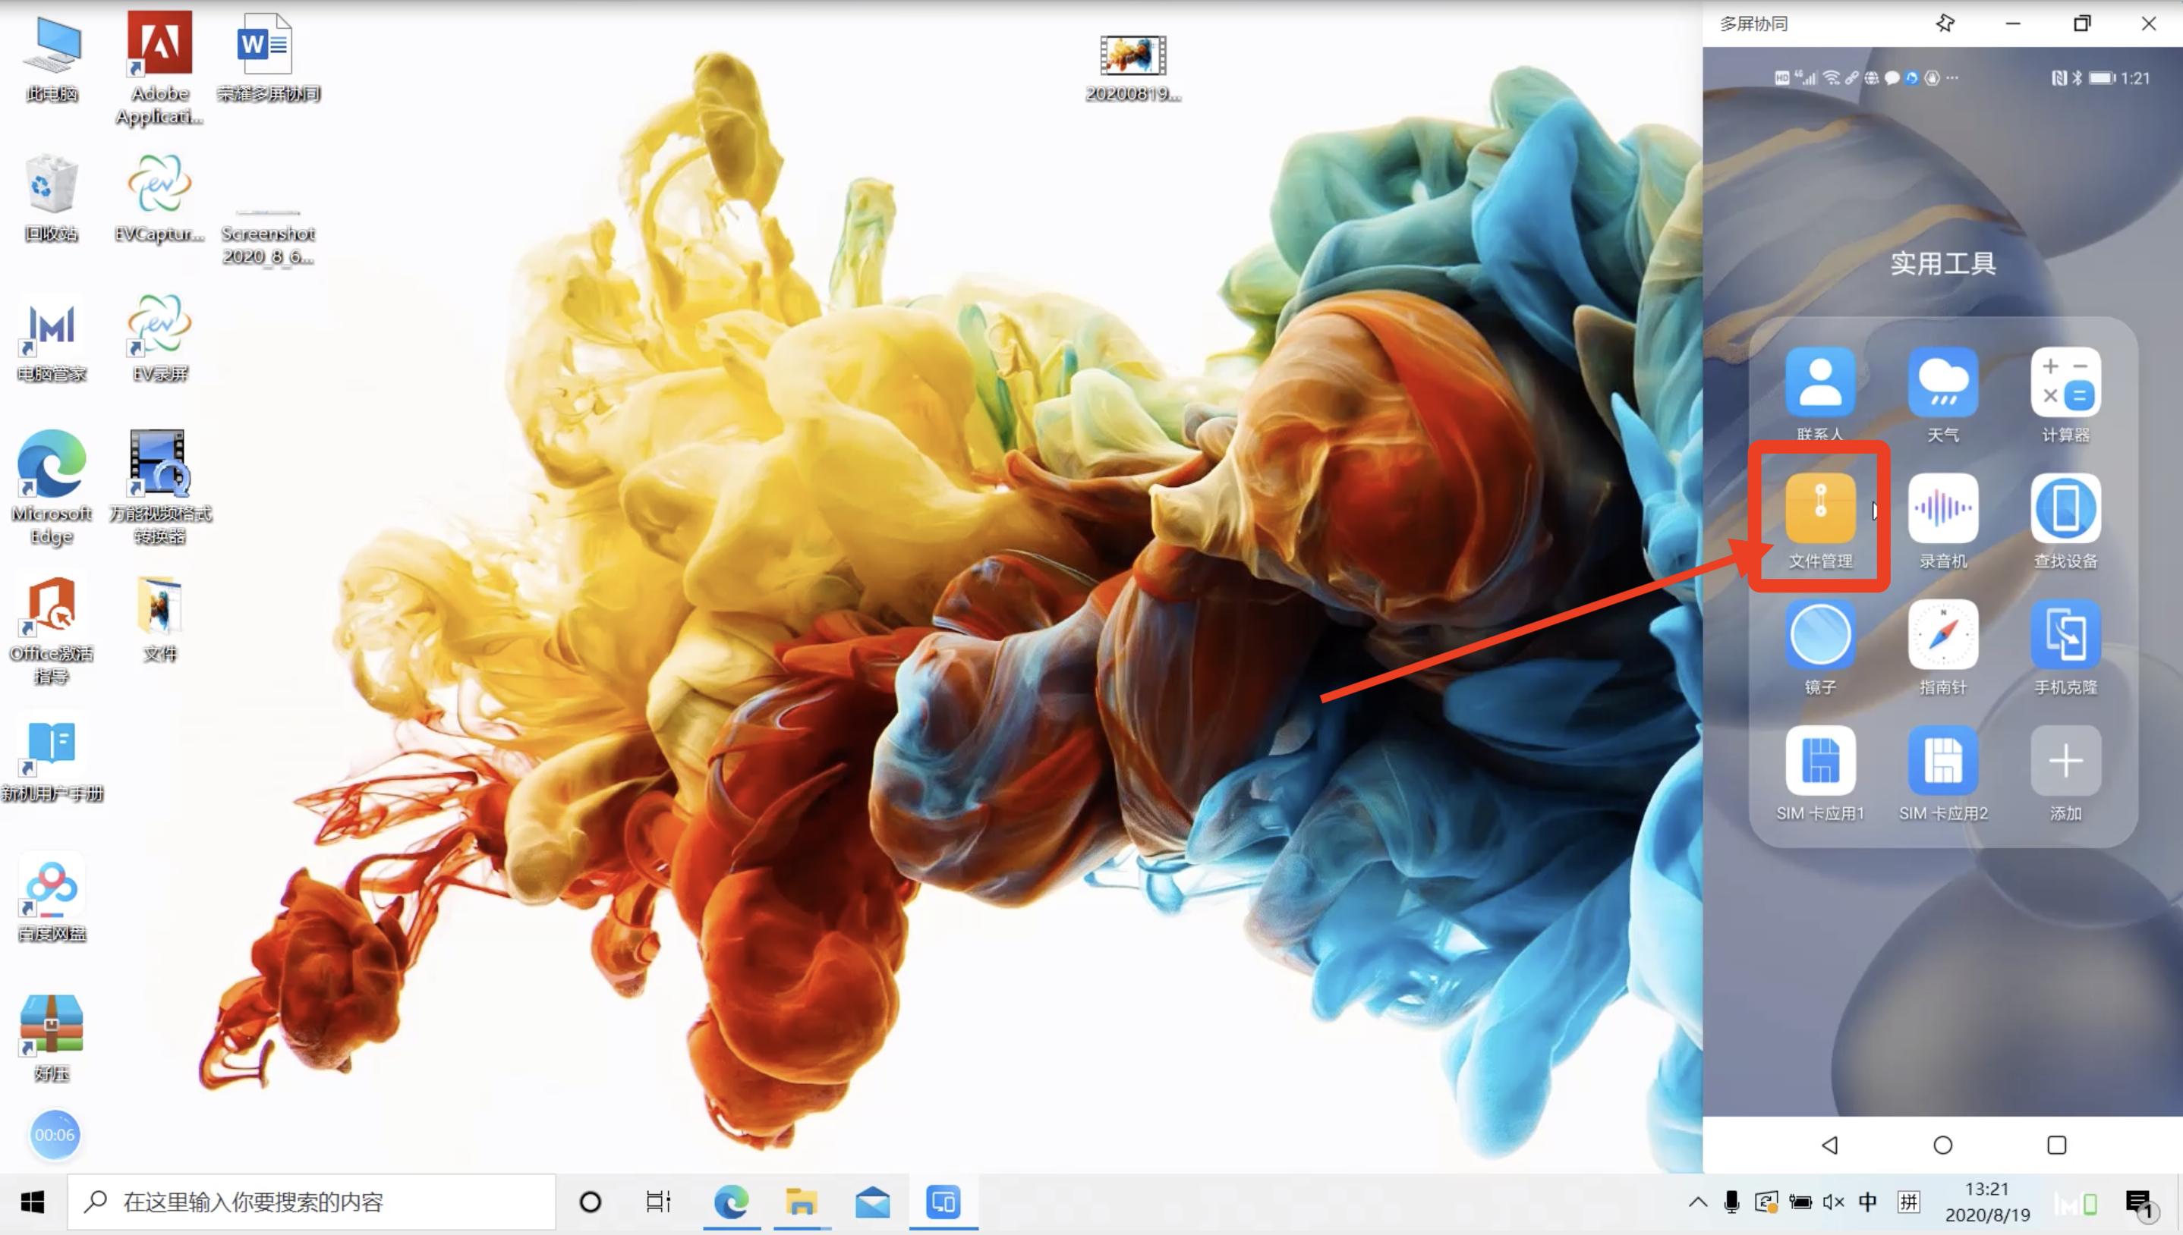Open the 查找设备 find device app
The width and height of the screenshot is (2183, 1235).
(2065, 509)
